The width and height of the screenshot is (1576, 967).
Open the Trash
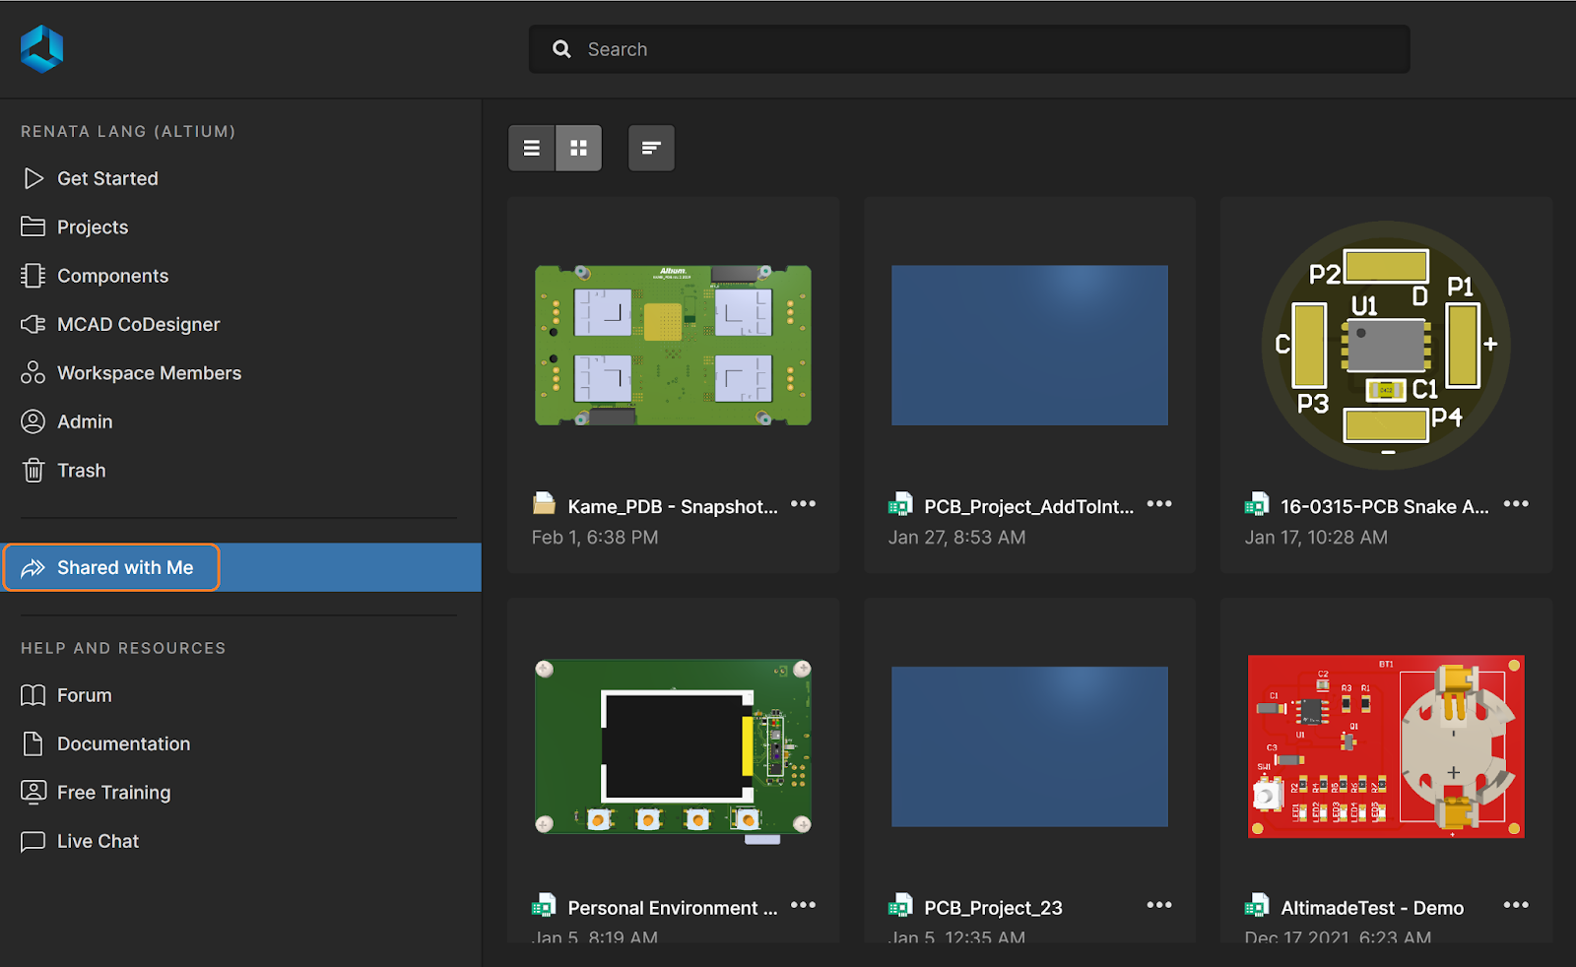click(82, 470)
